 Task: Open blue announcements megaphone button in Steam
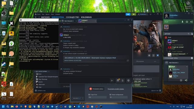click(128, 14)
